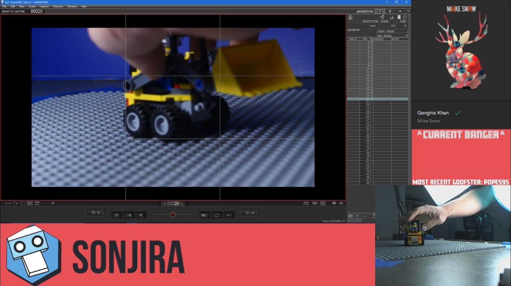Open the Help menu
This screenshot has width=511, height=286.
(x=84, y=6)
